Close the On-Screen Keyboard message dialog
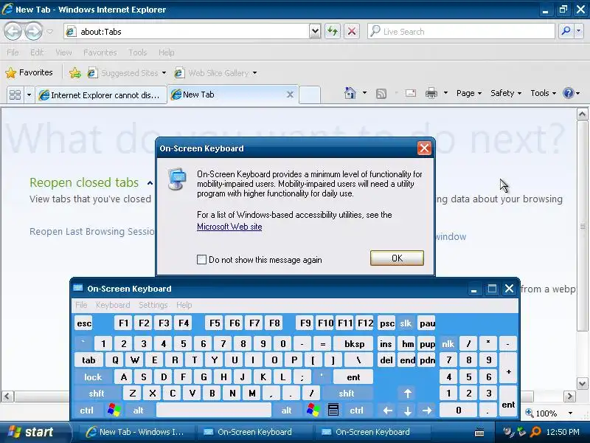 424,148
